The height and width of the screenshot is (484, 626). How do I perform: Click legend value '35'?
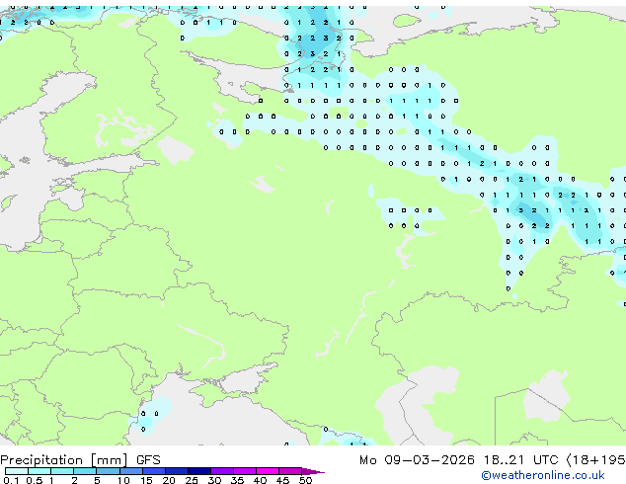tap(237, 480)
